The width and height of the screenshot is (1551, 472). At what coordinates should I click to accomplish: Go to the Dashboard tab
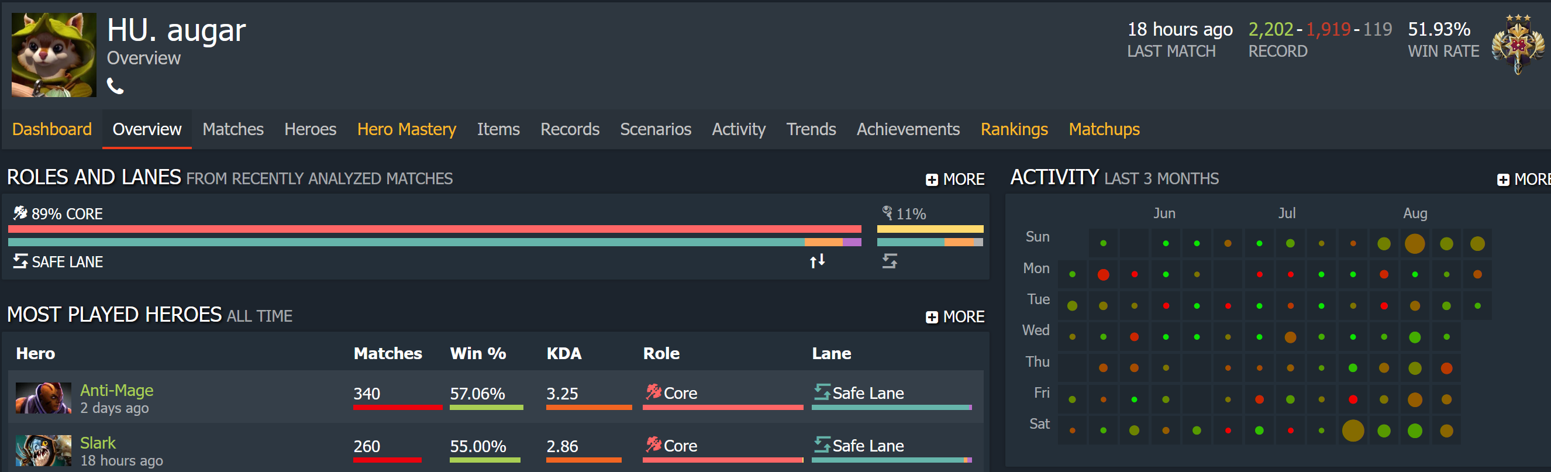pyautogui.click(x=52, y=129)
